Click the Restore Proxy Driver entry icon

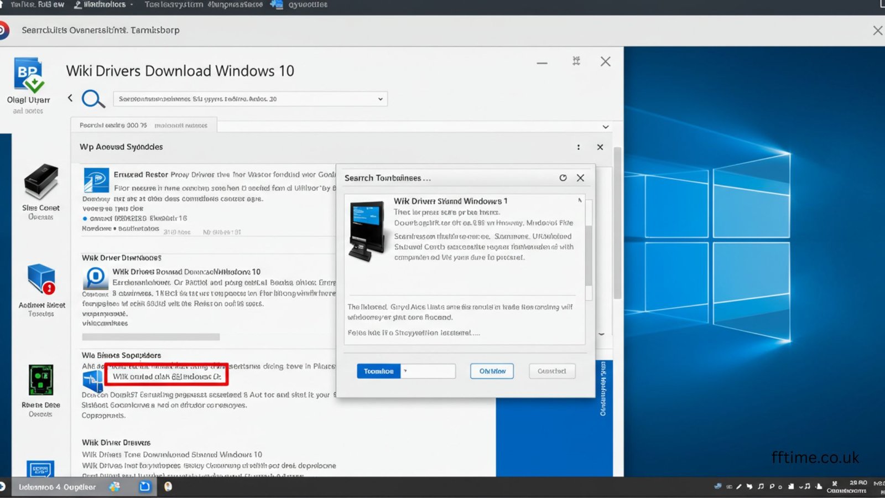[x=96, y=180]
